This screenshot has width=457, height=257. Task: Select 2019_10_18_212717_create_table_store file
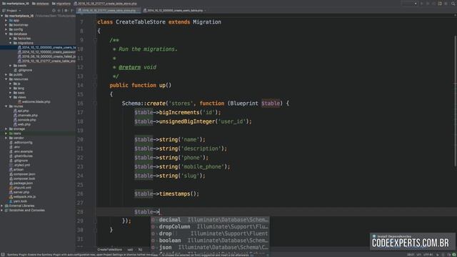46,61
